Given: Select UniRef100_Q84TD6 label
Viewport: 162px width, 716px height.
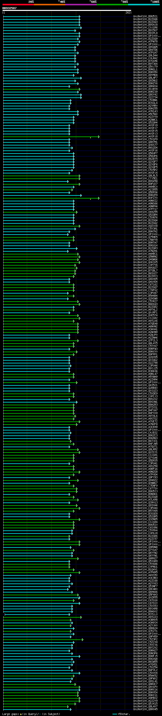Looking at the screenshot, I should (x=145, y=50).
